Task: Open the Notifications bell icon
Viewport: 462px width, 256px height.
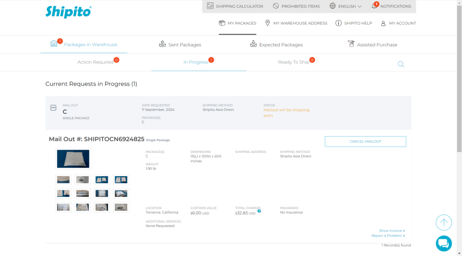Action: [374, 6]
